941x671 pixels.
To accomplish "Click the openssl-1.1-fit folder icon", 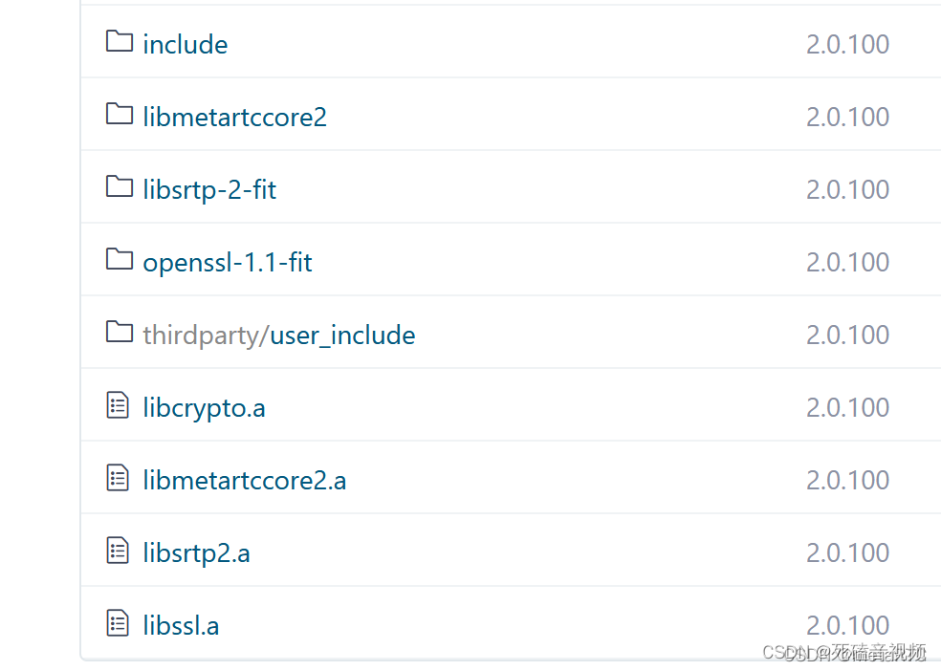I will pos(119,259).
